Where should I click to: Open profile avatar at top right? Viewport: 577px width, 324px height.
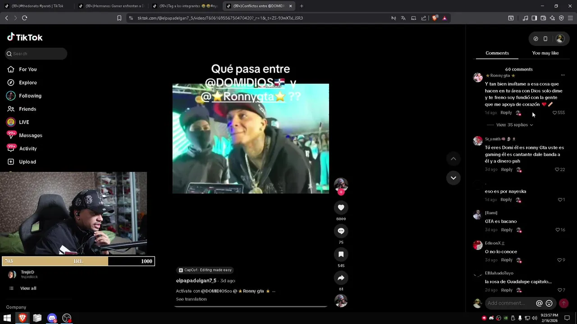coord(560,39)
